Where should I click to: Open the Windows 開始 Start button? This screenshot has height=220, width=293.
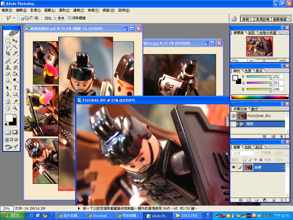coord(12,216)
